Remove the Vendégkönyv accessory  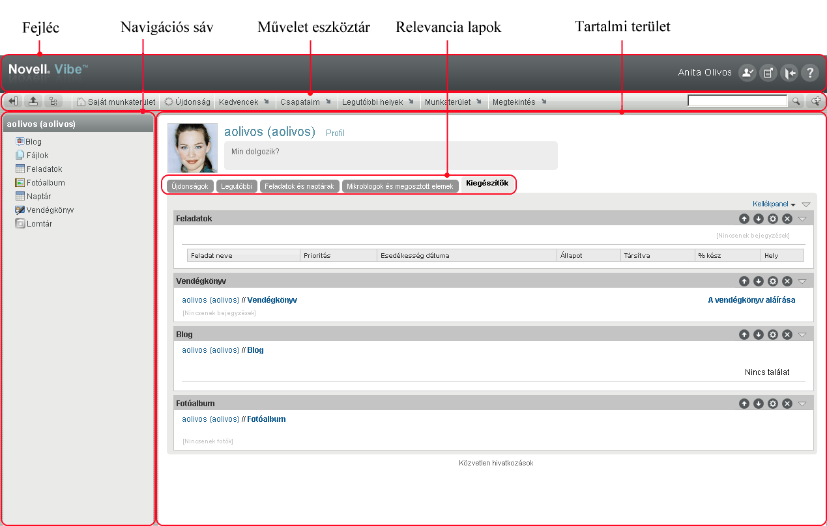coord(787,281)
